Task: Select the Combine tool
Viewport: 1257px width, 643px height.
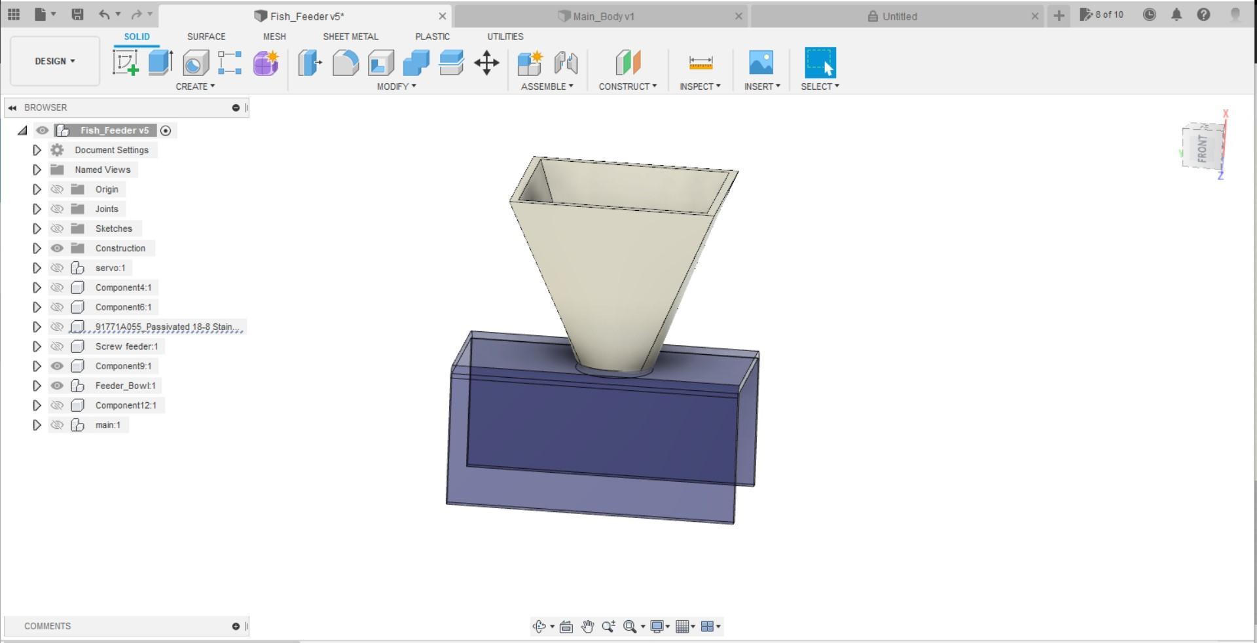Action: 416,63
